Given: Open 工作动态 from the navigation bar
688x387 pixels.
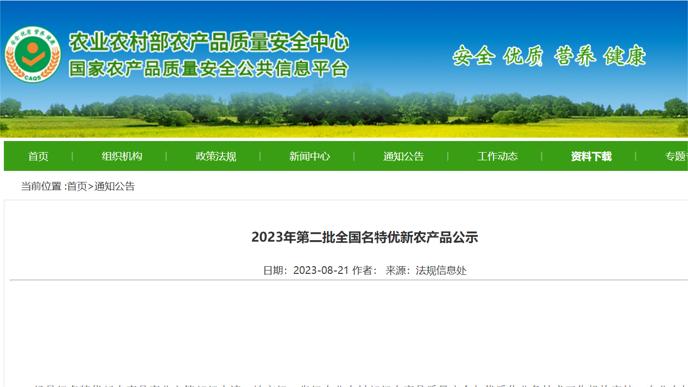Looking at the screenshot, I should [497, 156].
